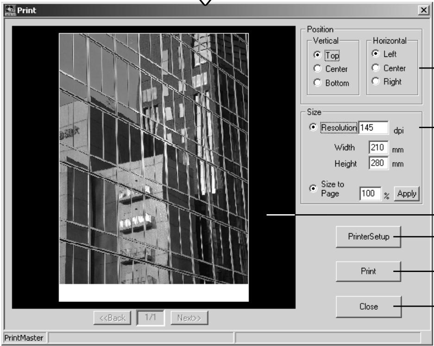Click the 1/1 page indicator
434x346 pixels.
150,317
